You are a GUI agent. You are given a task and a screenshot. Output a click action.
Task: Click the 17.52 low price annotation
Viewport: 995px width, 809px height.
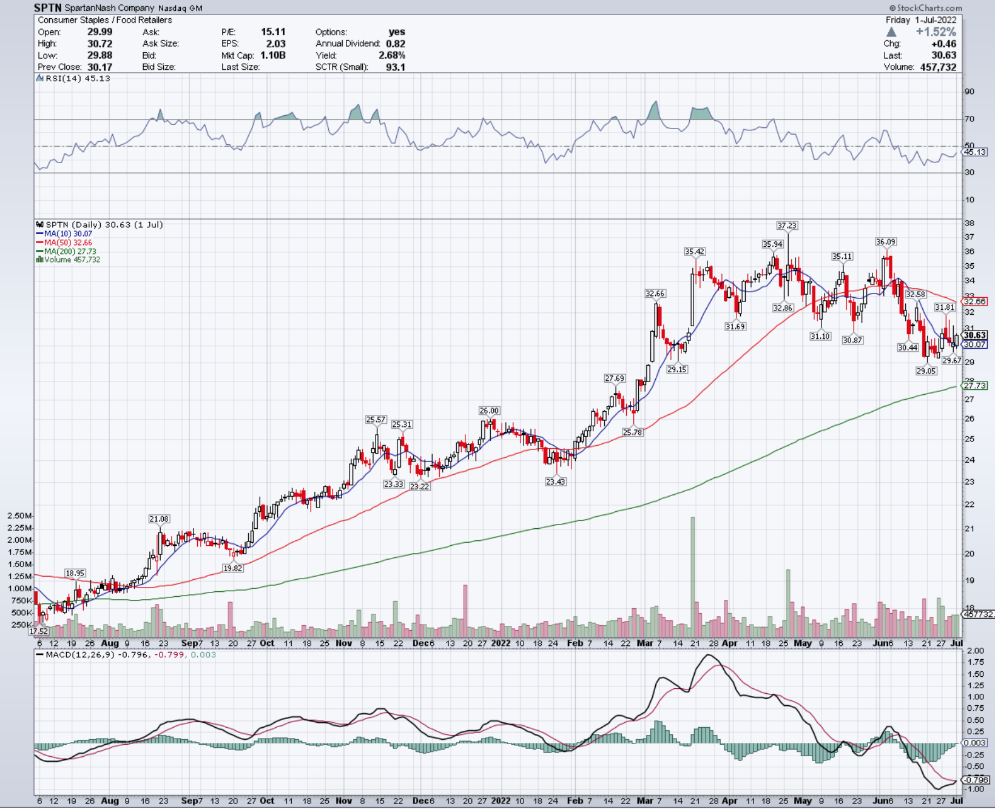[39, 631]
